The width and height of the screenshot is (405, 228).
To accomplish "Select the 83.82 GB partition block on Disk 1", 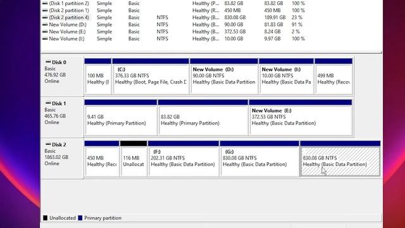I will 203,118.
